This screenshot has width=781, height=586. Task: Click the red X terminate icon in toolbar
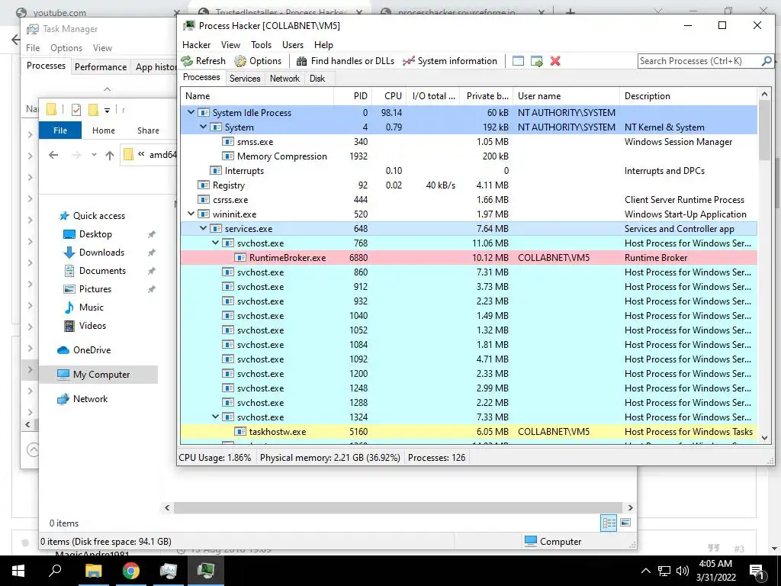click(555, 61)
